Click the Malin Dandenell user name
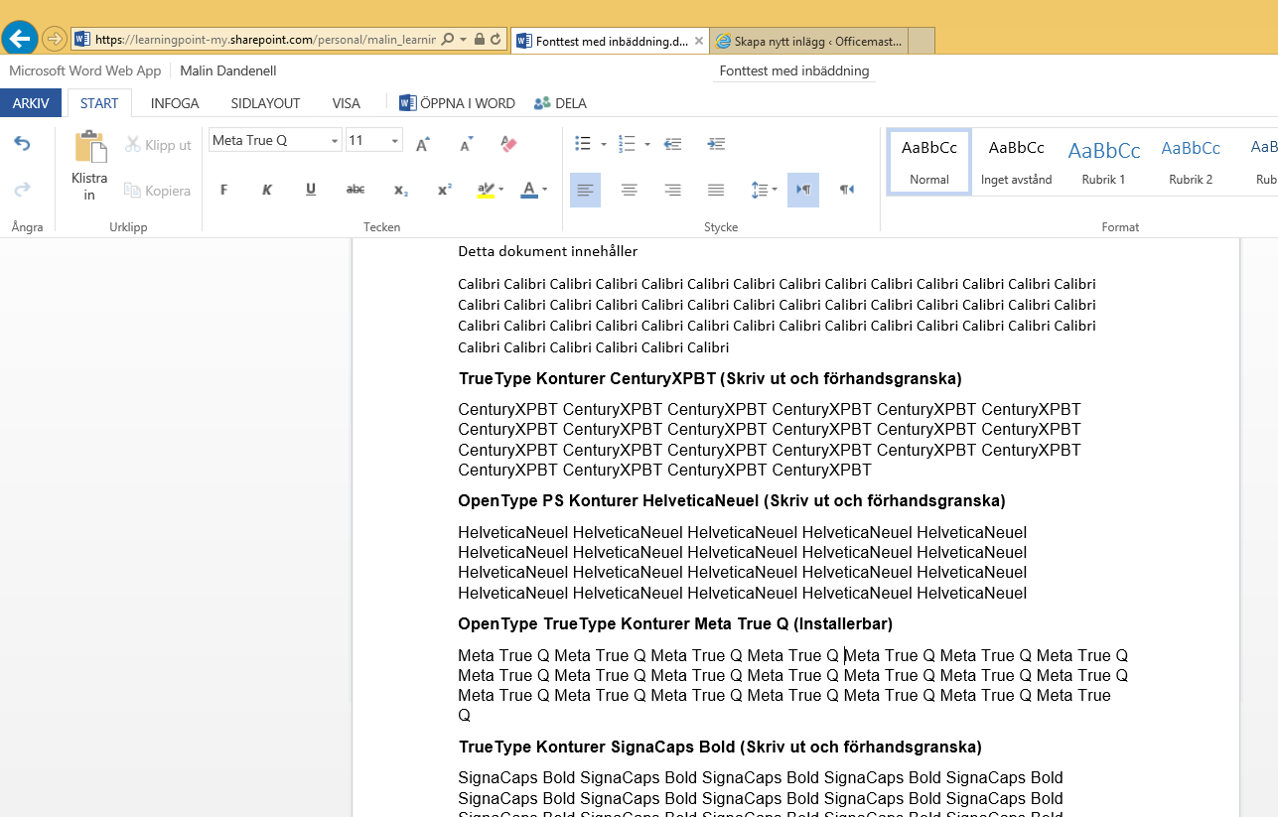Image resolution: width=1278 pixels, height=817 pixels. [227, 70]
